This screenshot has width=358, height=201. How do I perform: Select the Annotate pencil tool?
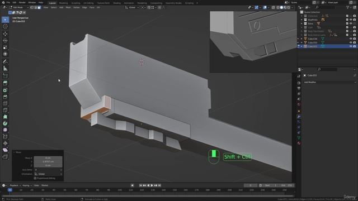click(5, 61)
